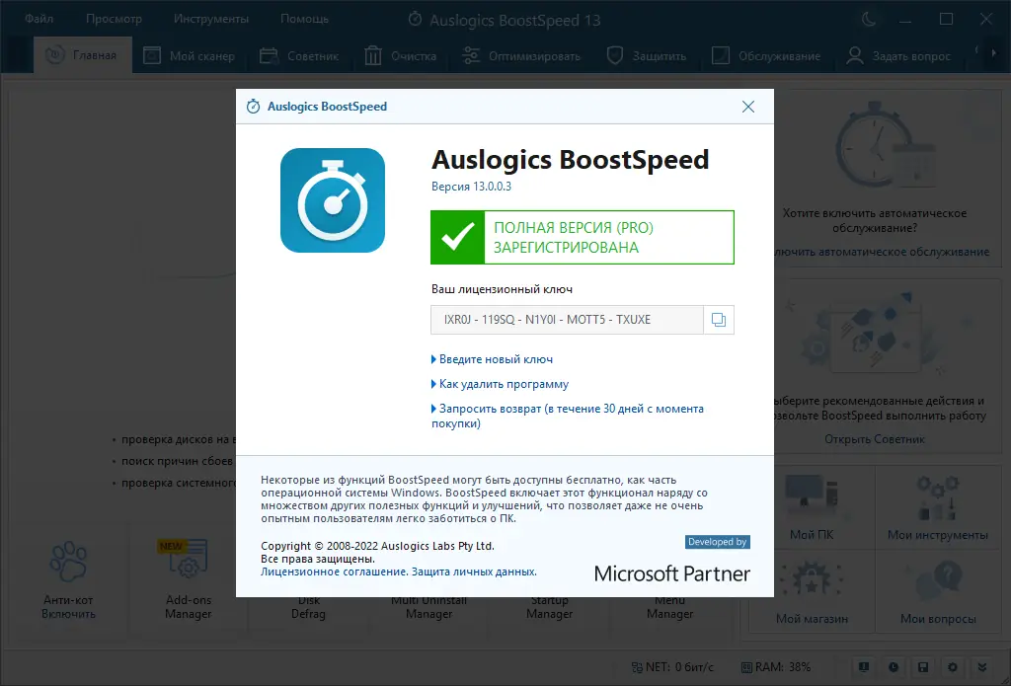Open the Мой магазин tile
The width and height of the screenshot is (1011, 686).
coord(812,592)
